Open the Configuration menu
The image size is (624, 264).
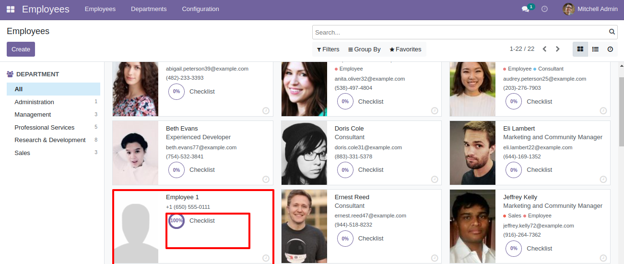click(200, 9)
